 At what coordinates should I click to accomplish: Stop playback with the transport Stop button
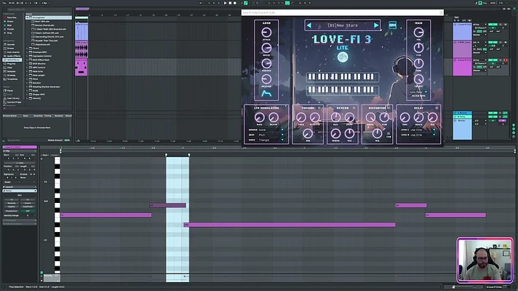(230, 3)
